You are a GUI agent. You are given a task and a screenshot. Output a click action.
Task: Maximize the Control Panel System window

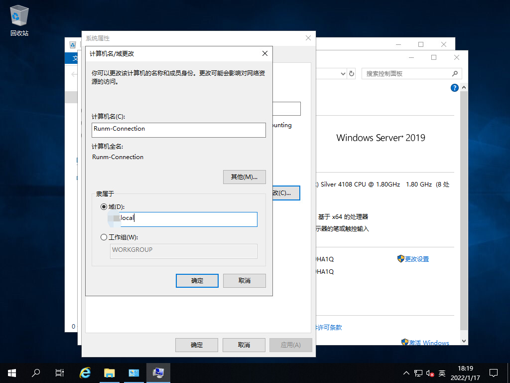(434, 57)
